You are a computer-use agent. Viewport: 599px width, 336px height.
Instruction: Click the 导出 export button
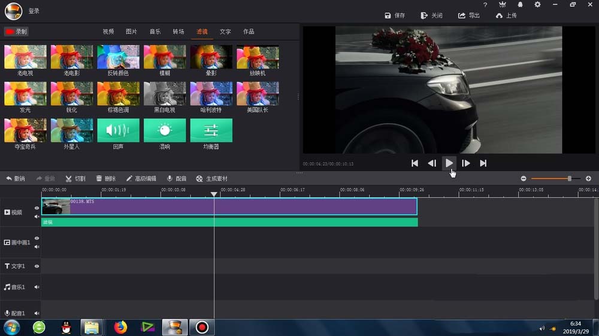click(469, 16)
